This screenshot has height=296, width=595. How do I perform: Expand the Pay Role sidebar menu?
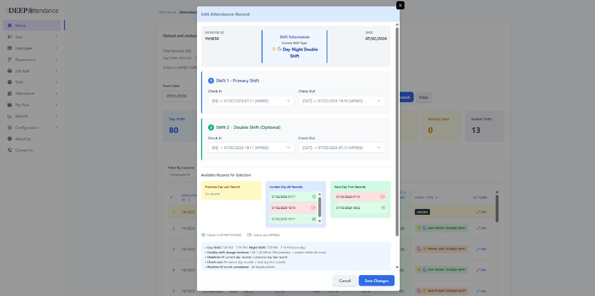coord(32,105)
